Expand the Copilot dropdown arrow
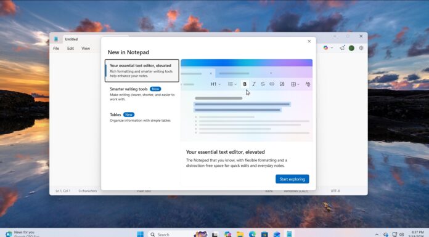Viewport: 429px width, 237px height. point(332,48)
